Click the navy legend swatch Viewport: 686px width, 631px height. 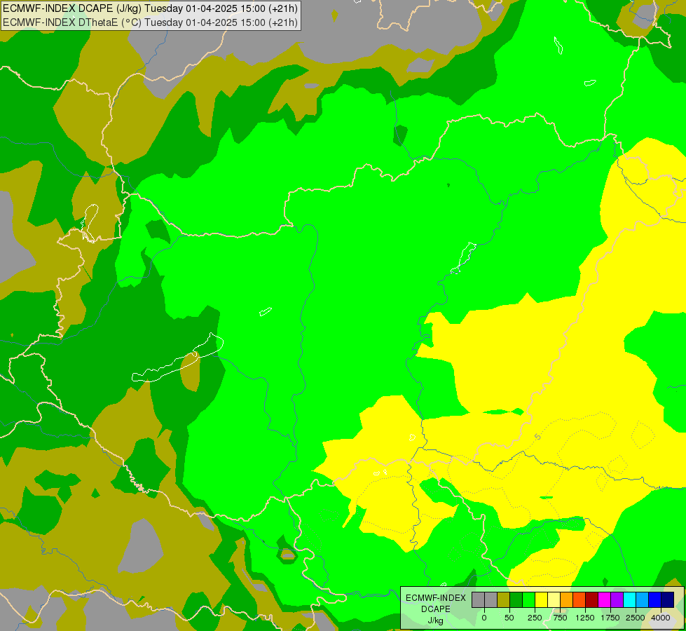(668, 599)
